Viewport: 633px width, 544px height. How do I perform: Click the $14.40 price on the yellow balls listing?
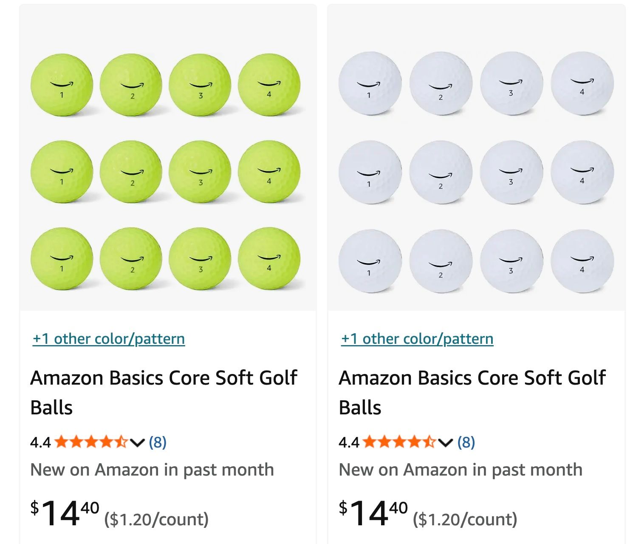(65, 513)
